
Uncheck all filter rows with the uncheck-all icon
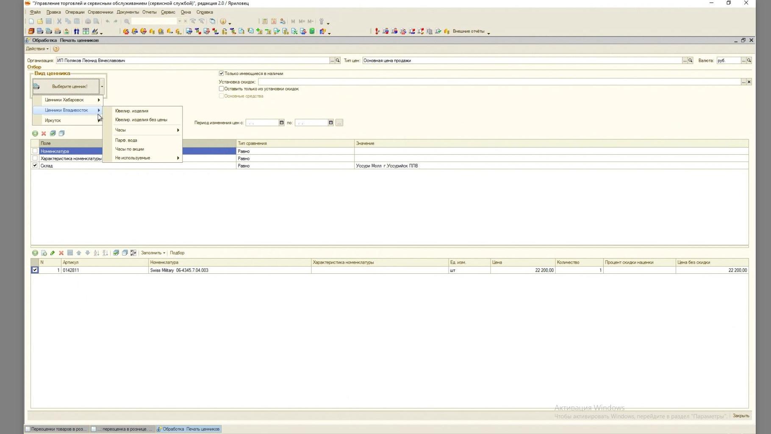tap(62, 134)
